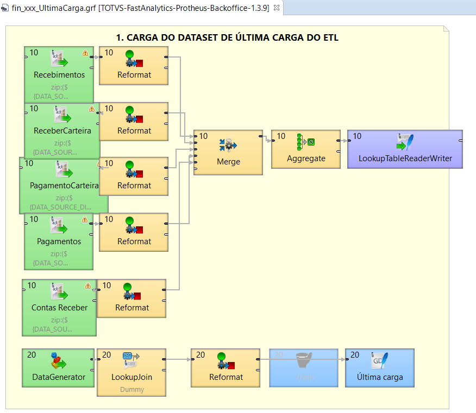The height and width of the screenshot is (413, 476).
Task: Click the LookupJoin node icon
Action: [131, 361]
